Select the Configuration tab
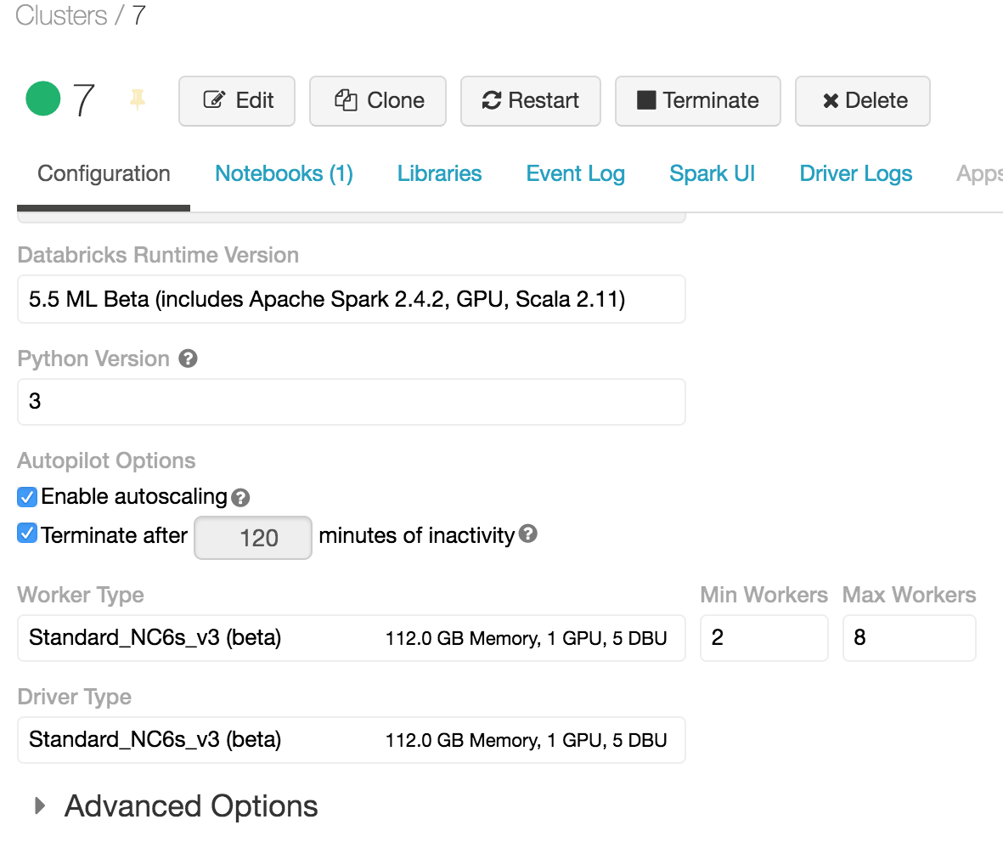Image resolution: width=1003 pixels, height=842 pixels. 104,173
